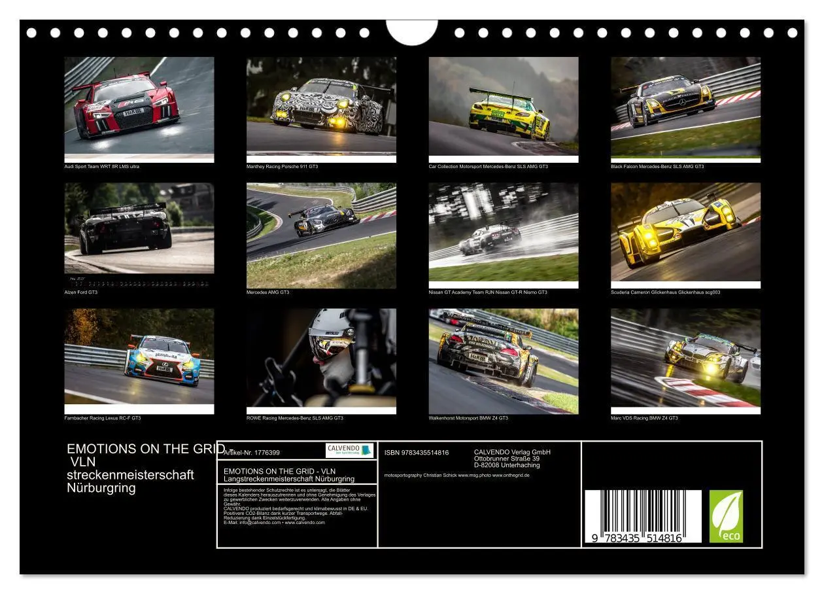This screenshot has height=594, width=824.
Task: Open the Alzen Ford GT3 rear-view photo
Action: click(x=139, y=236)
